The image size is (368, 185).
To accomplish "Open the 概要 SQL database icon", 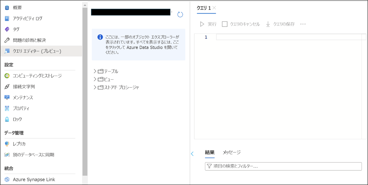I will [x=7, y=8].
